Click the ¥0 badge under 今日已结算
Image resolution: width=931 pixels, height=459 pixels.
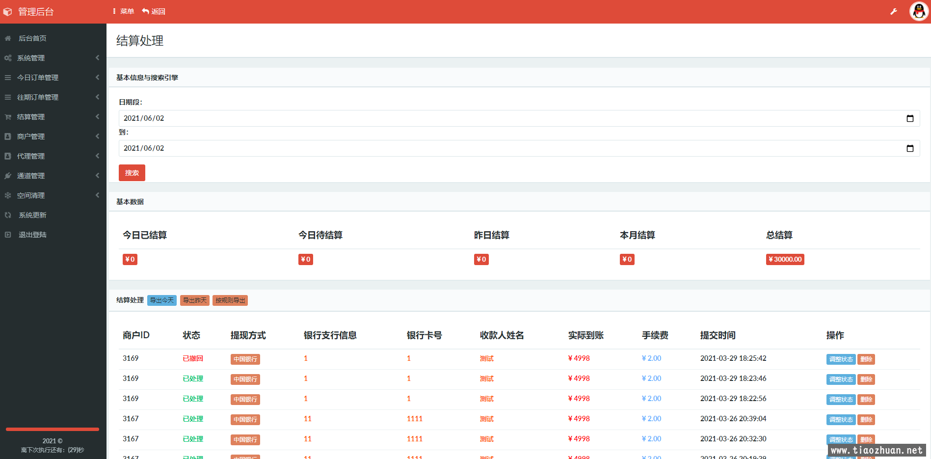point(130,260)
